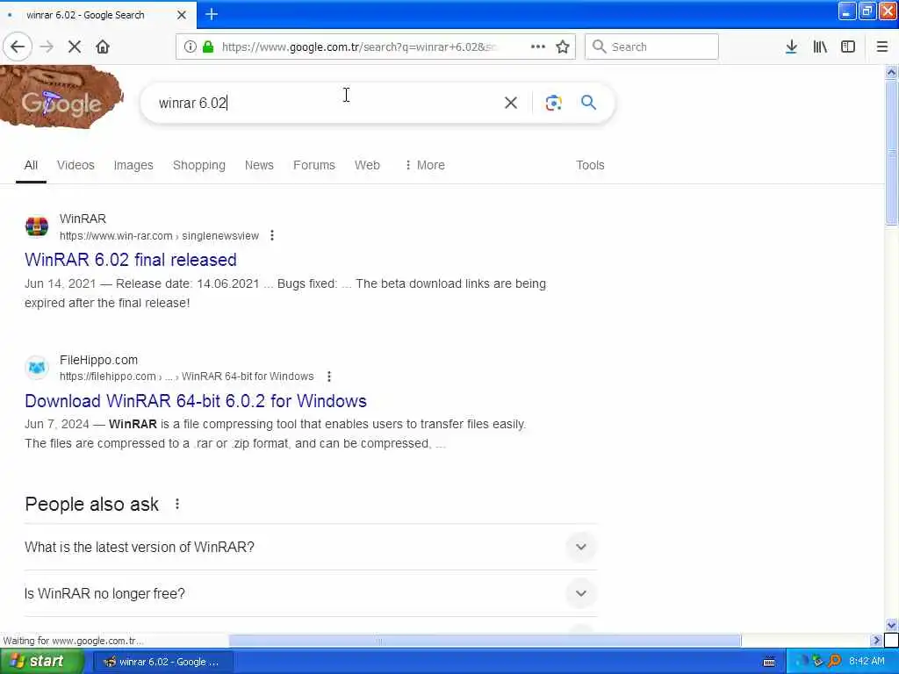
Task: Click the vertical scrollbar up arrow
Action: (x=892, y=72)
